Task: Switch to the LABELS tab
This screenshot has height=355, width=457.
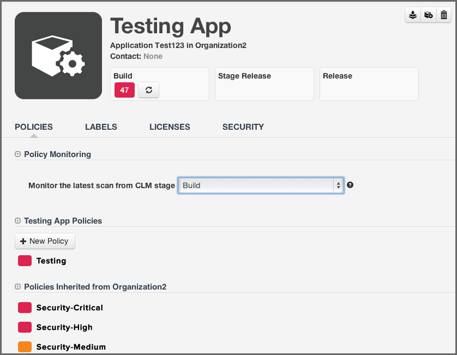Action: pos(101,127)
